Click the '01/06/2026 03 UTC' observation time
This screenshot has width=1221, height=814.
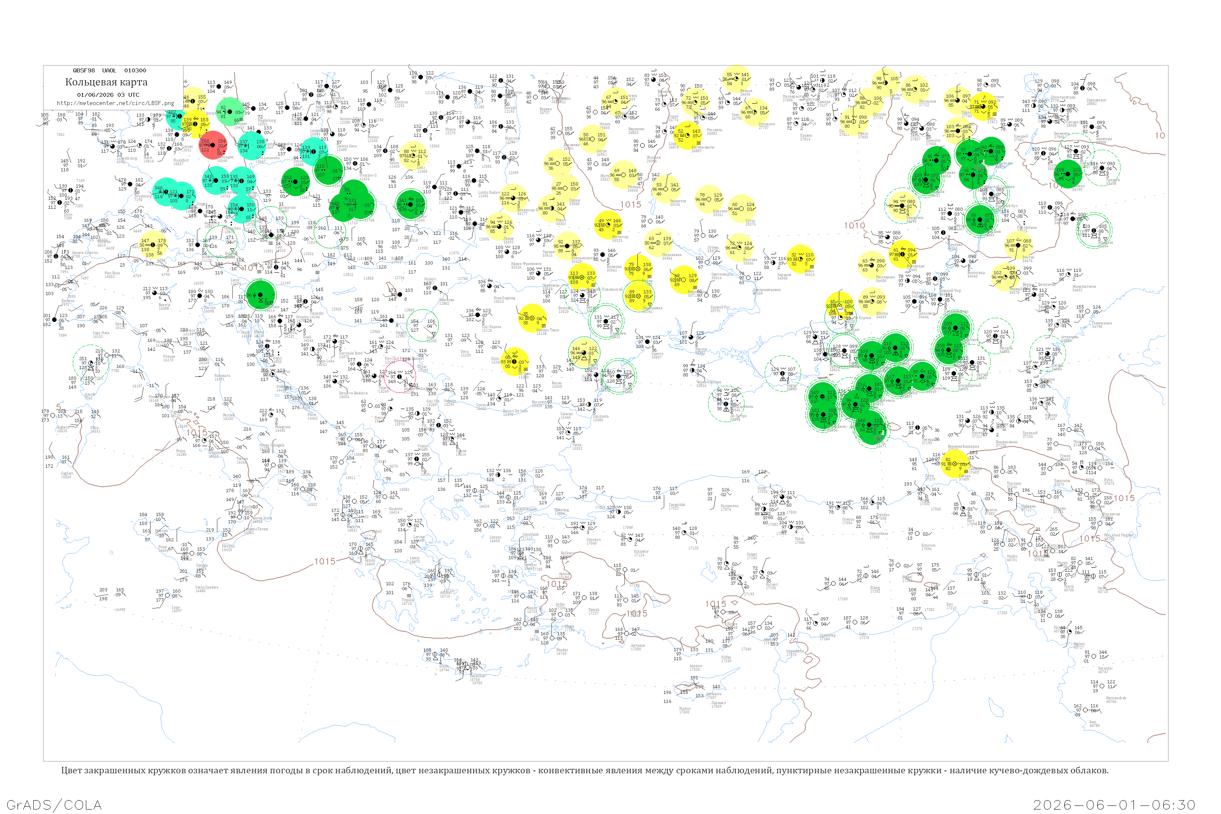(x=108, y=95)
